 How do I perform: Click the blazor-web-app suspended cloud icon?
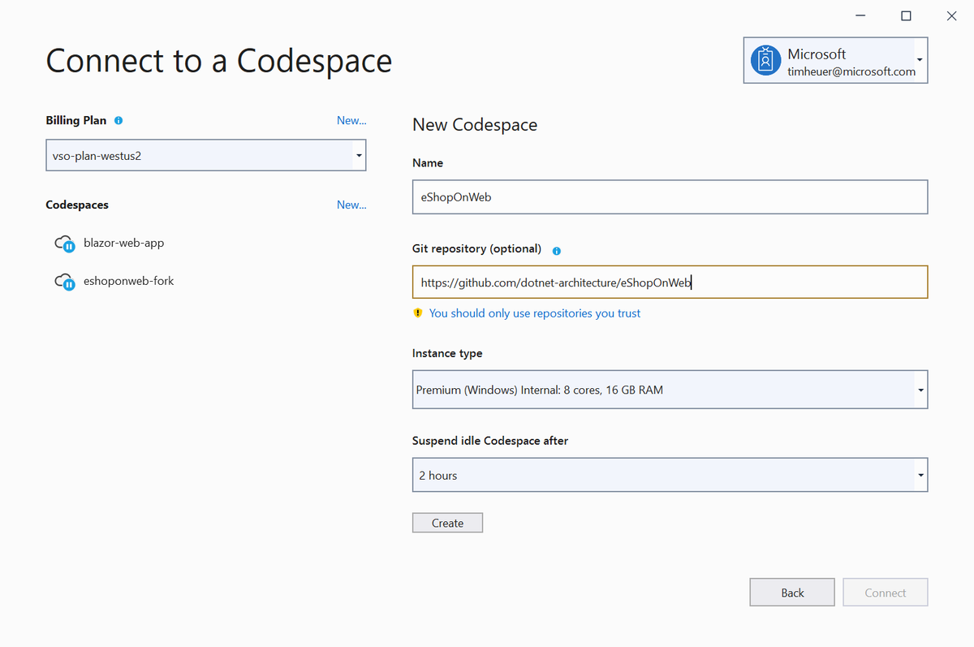coord(65,243)
